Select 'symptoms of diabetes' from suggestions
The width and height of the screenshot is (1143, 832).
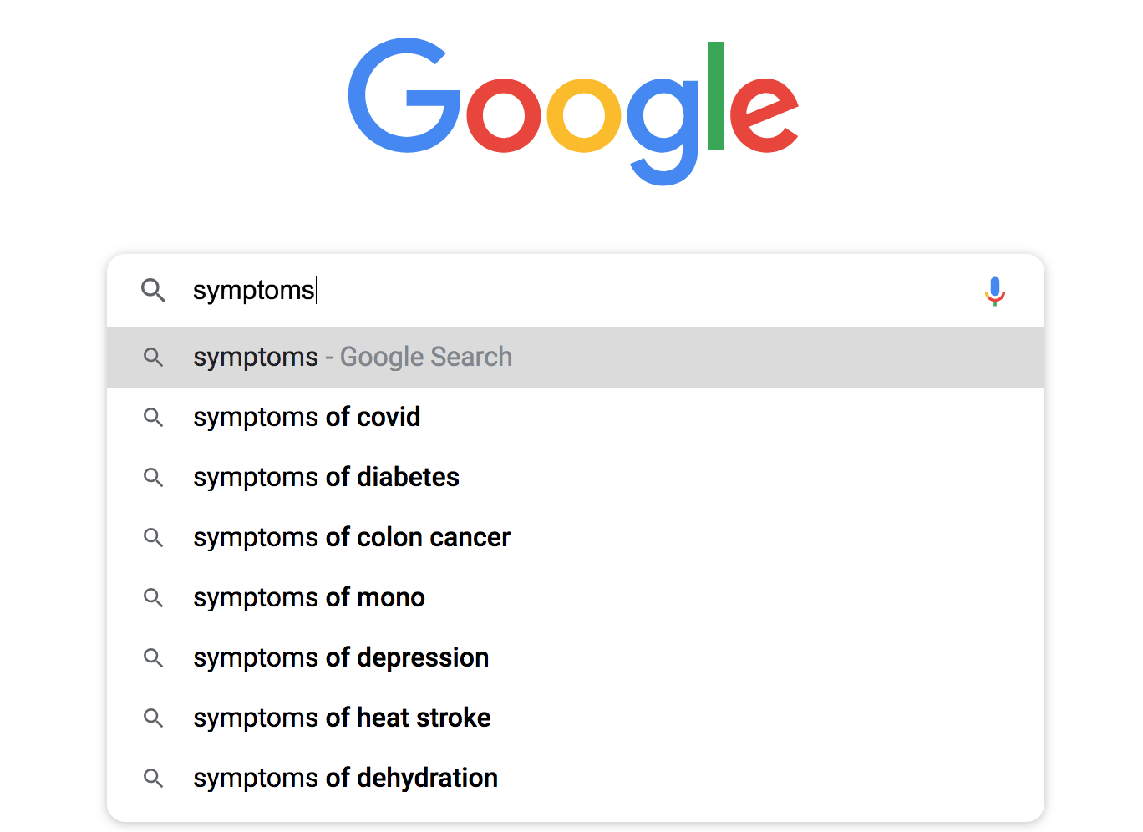click(x=326, y=478)
